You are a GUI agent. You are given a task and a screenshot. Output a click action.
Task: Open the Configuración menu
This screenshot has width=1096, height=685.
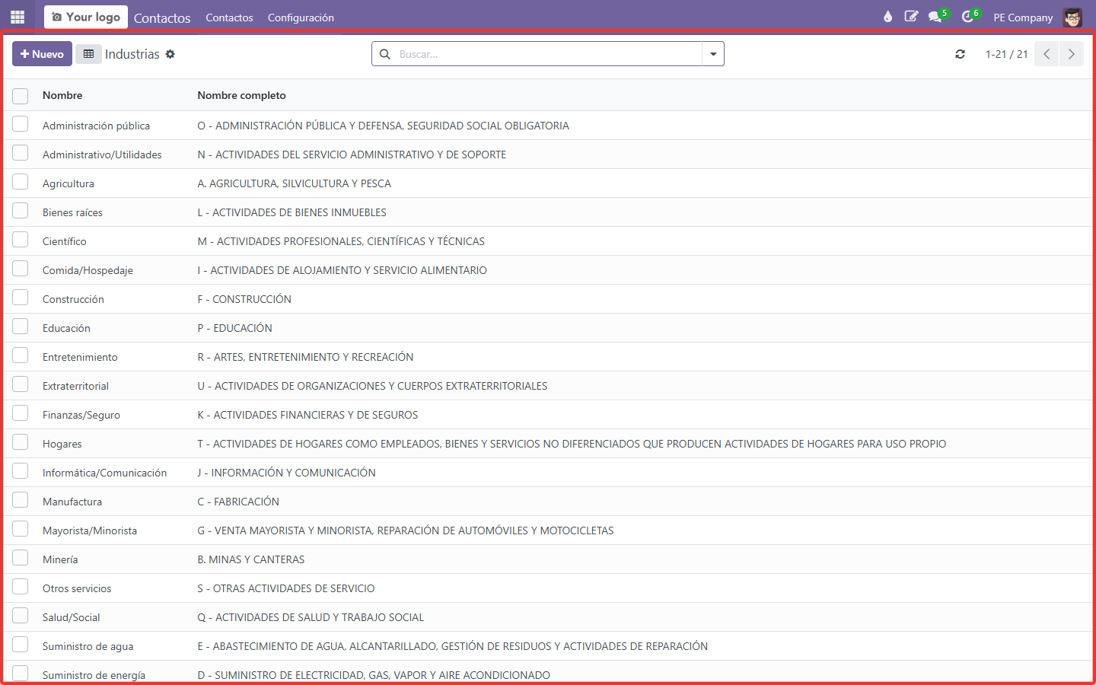click(301, 18)
